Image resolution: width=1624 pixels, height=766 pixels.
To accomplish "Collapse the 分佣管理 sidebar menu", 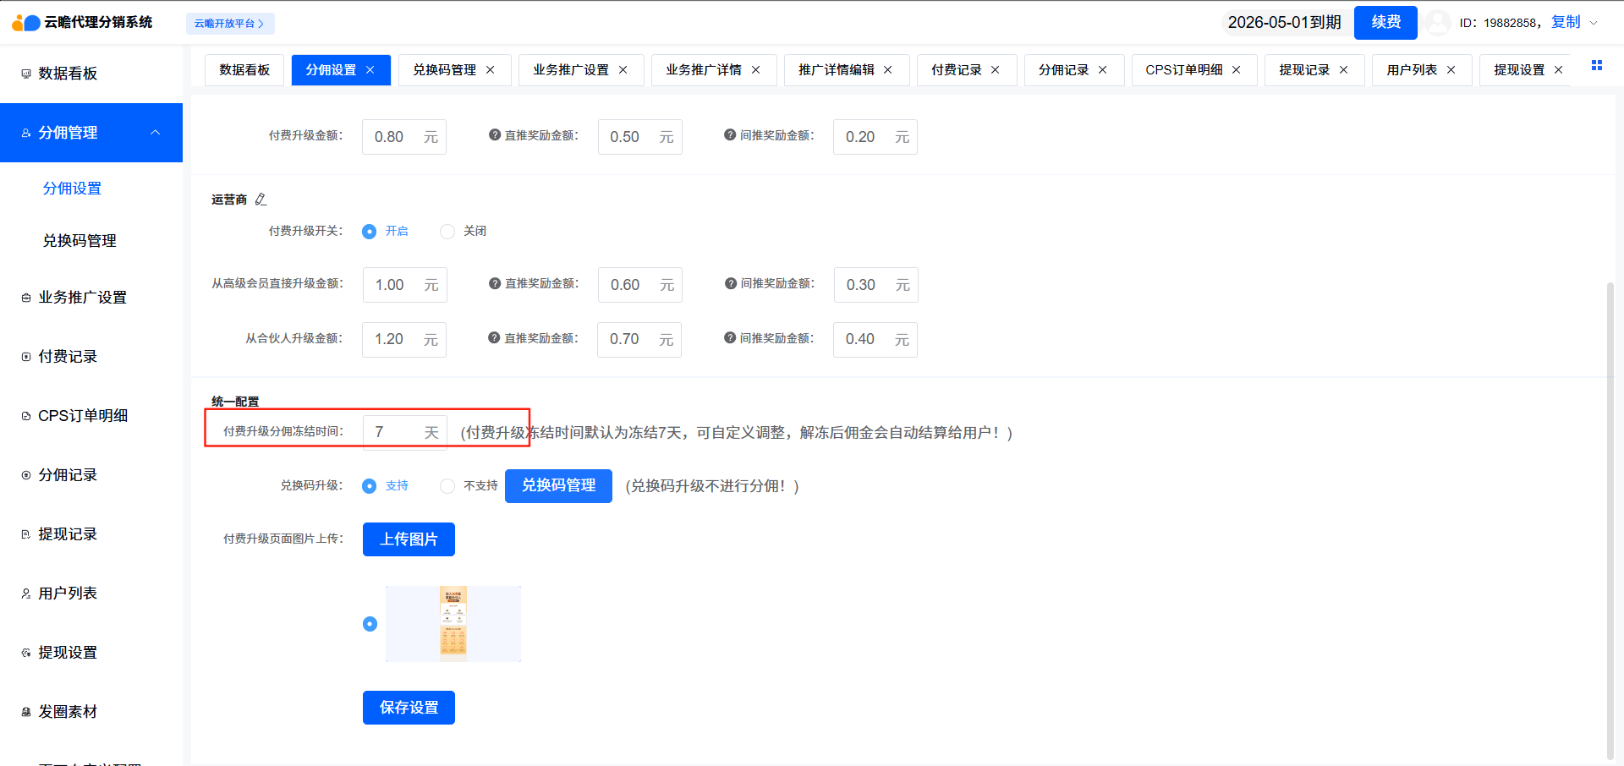I will pyautogui.click(x=155, y=133).
